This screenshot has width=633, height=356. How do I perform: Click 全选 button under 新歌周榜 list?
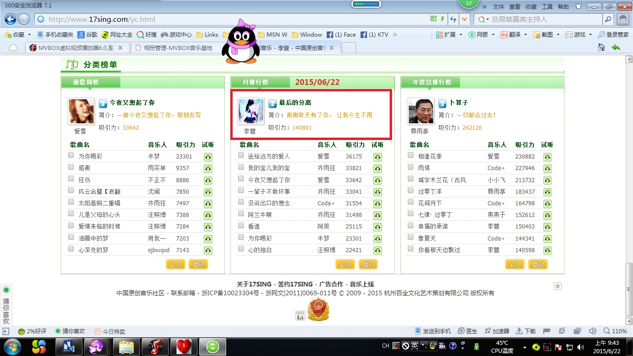pos(176,264)
